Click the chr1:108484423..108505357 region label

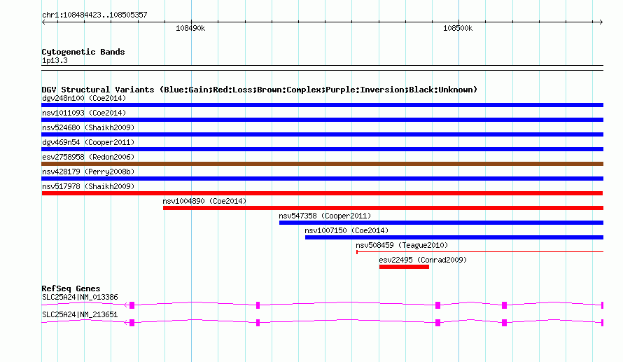[x=94, y=15]
